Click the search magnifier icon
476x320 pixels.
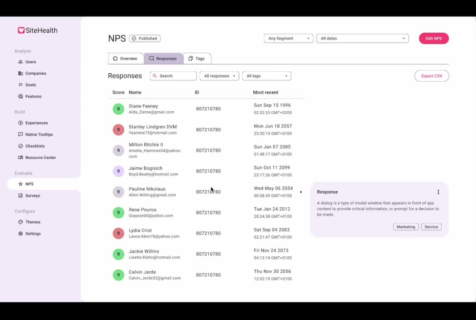(x=155, y=76)
